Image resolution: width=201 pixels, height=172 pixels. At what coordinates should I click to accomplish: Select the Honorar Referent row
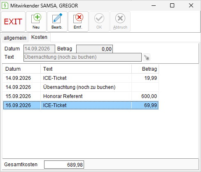tap(81, 96)
